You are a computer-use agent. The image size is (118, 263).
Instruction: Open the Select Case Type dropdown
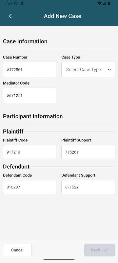click(88, 70)
